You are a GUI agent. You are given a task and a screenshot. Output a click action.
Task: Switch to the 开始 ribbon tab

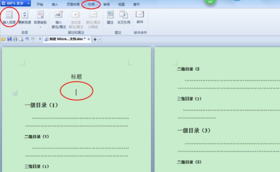coord(40,4)
